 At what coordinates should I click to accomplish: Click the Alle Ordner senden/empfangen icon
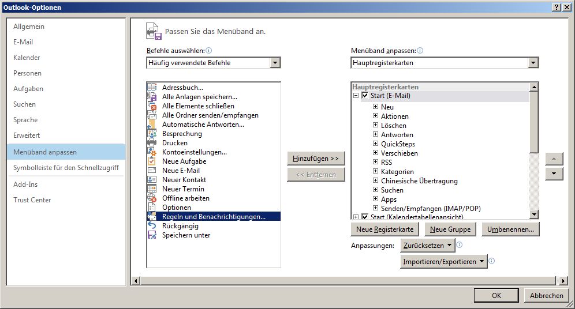click(152, 115)
